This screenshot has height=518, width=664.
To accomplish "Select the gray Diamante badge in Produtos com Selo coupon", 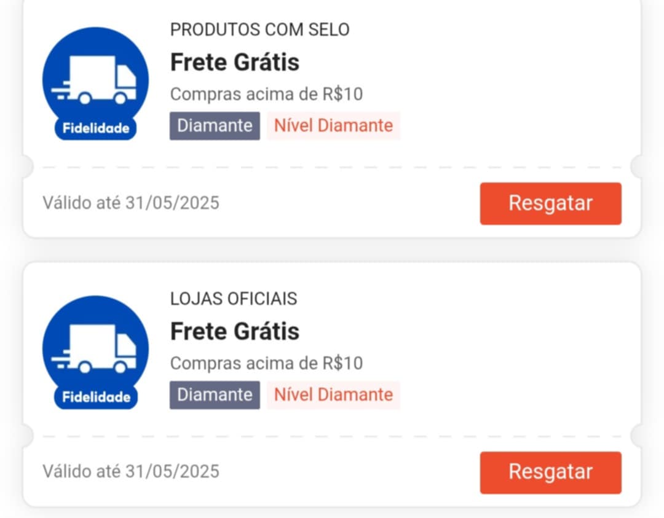I will (215, 126).
